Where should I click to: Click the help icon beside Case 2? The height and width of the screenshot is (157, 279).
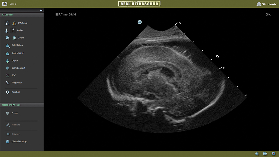(5, 4)
